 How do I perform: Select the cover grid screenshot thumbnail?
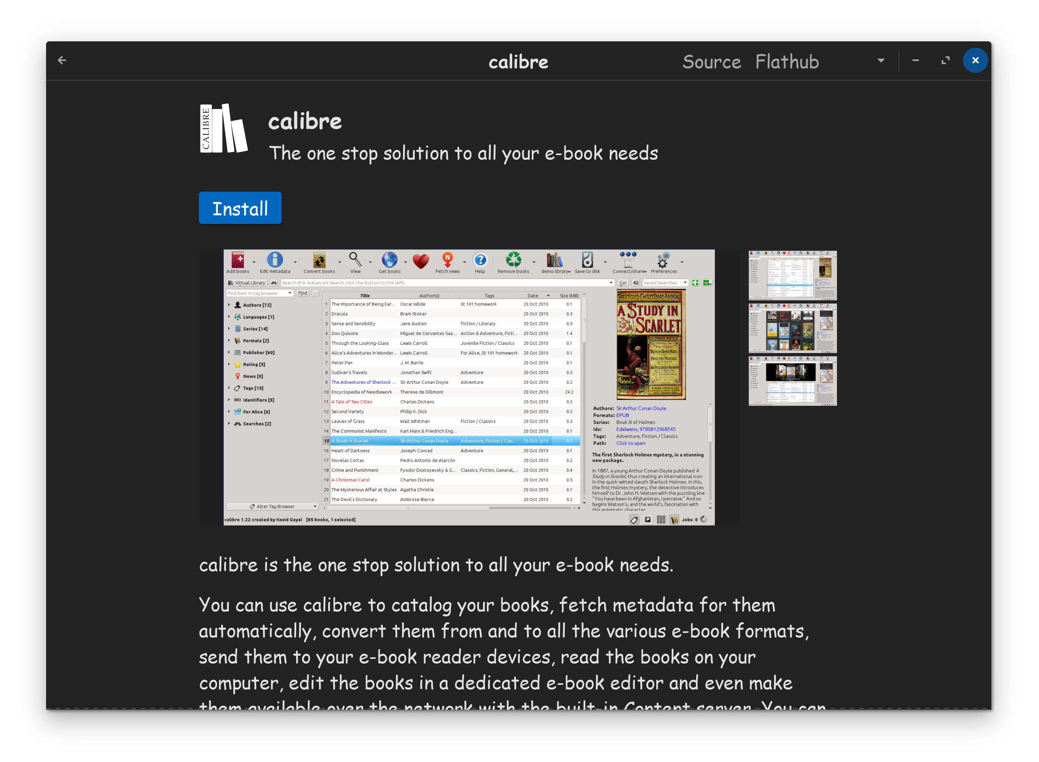[x=792, y=328]
